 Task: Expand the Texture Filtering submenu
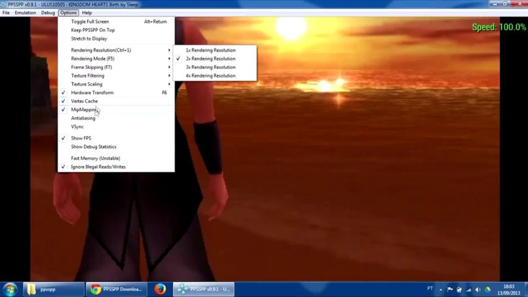[x=116, y=76]
